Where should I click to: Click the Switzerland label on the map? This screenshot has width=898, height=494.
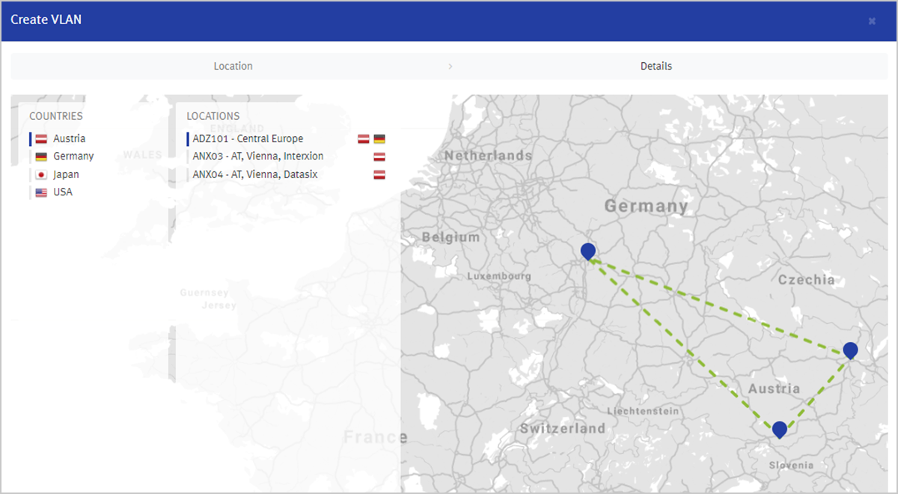coord(563,429)
